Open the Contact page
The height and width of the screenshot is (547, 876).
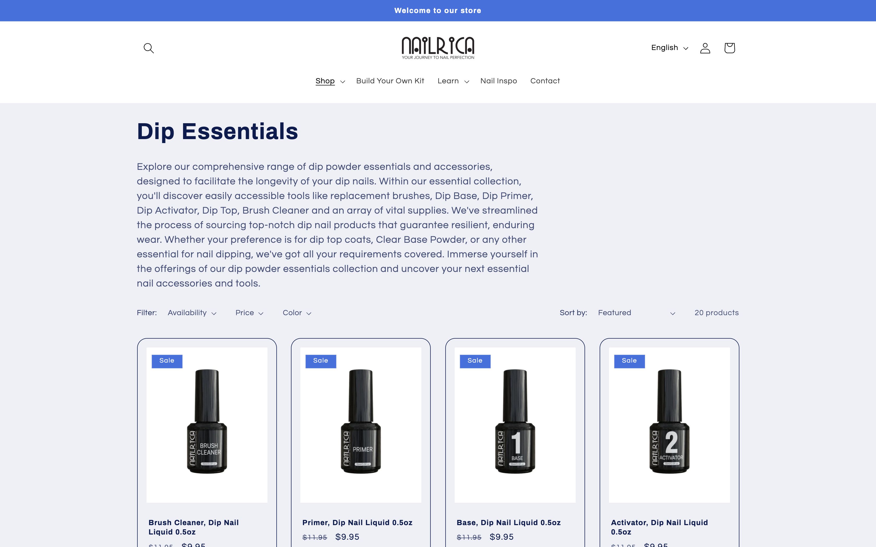(x=545, y=81)
